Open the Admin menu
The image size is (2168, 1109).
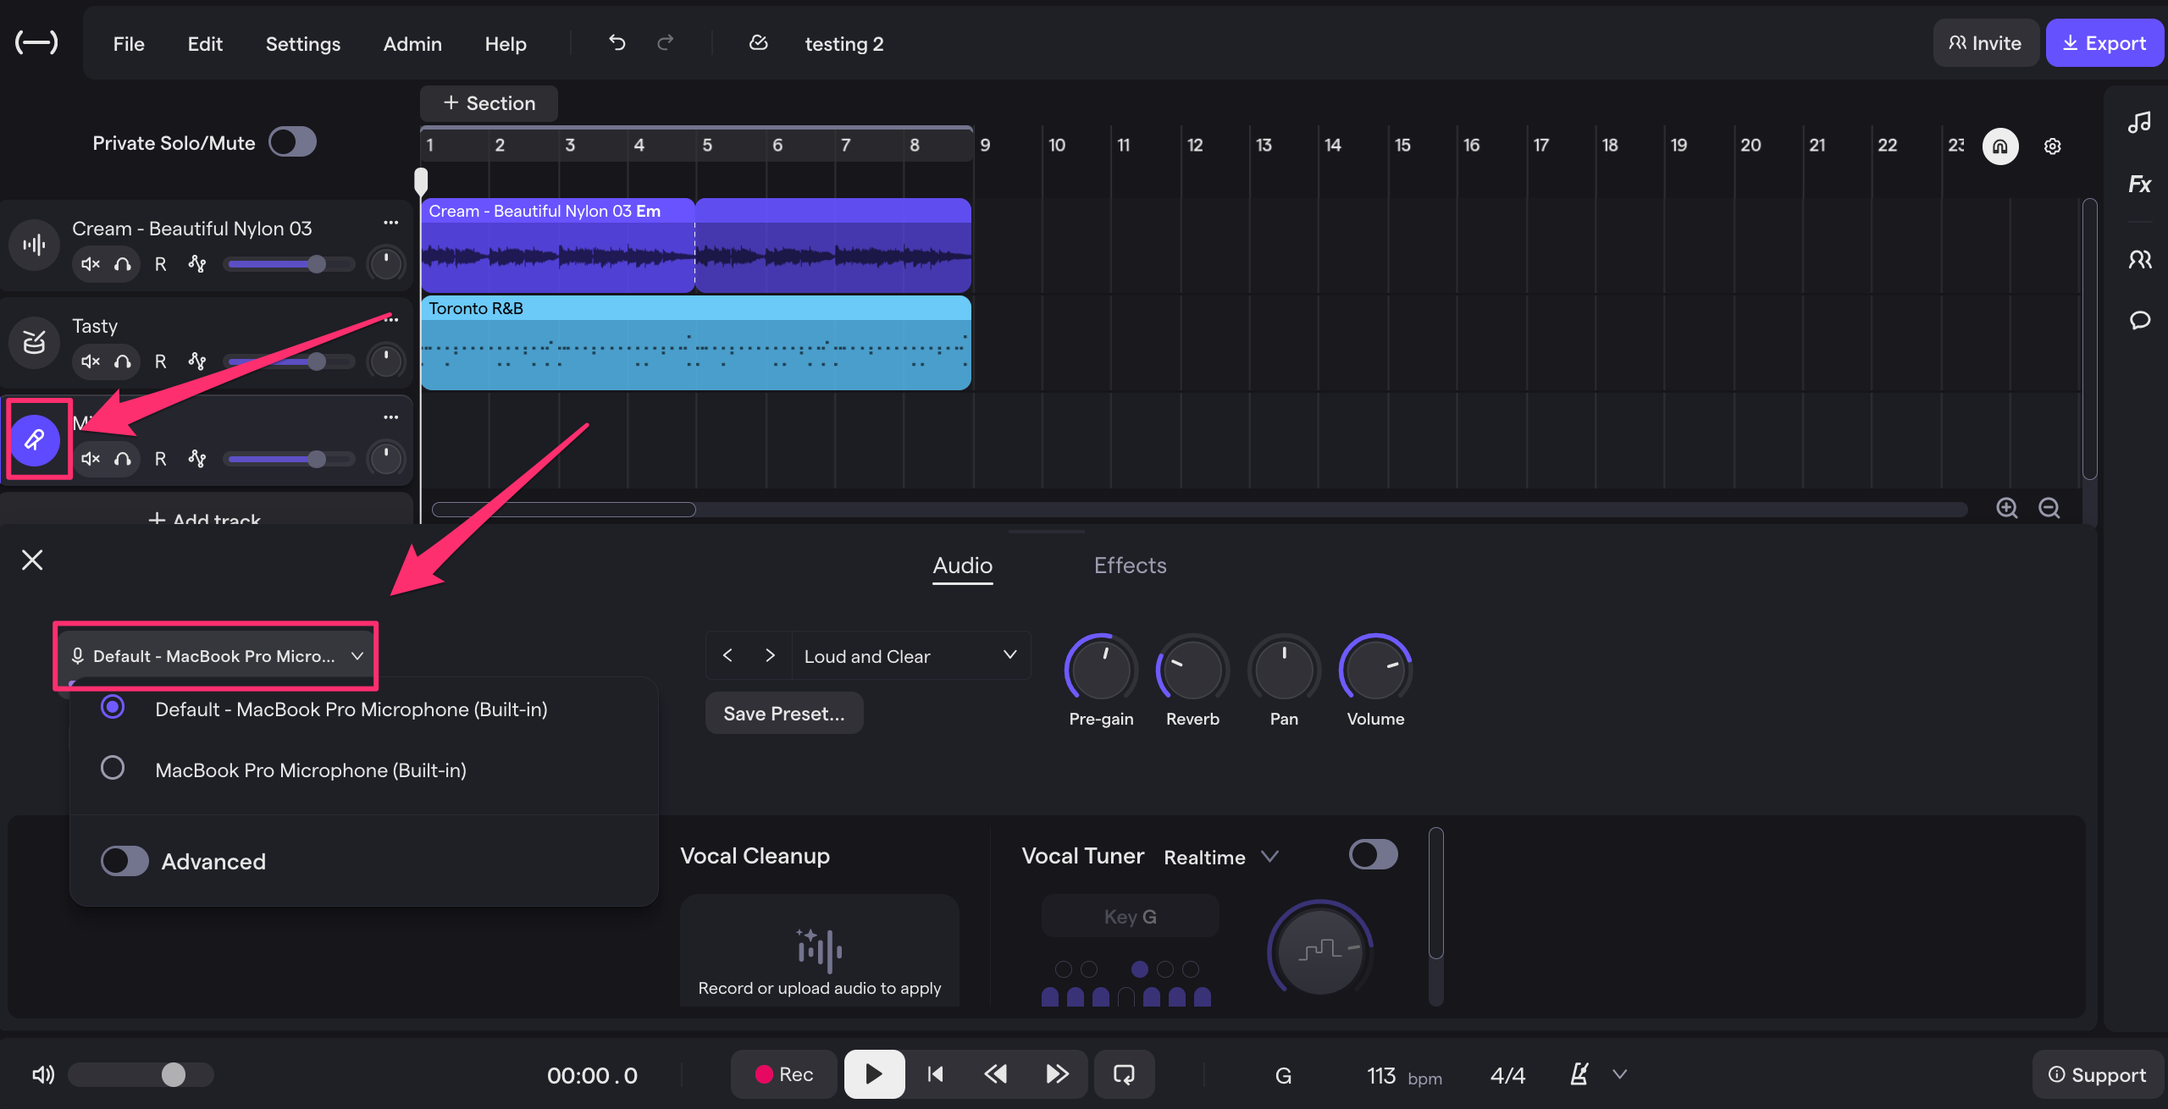click(412, 43)
